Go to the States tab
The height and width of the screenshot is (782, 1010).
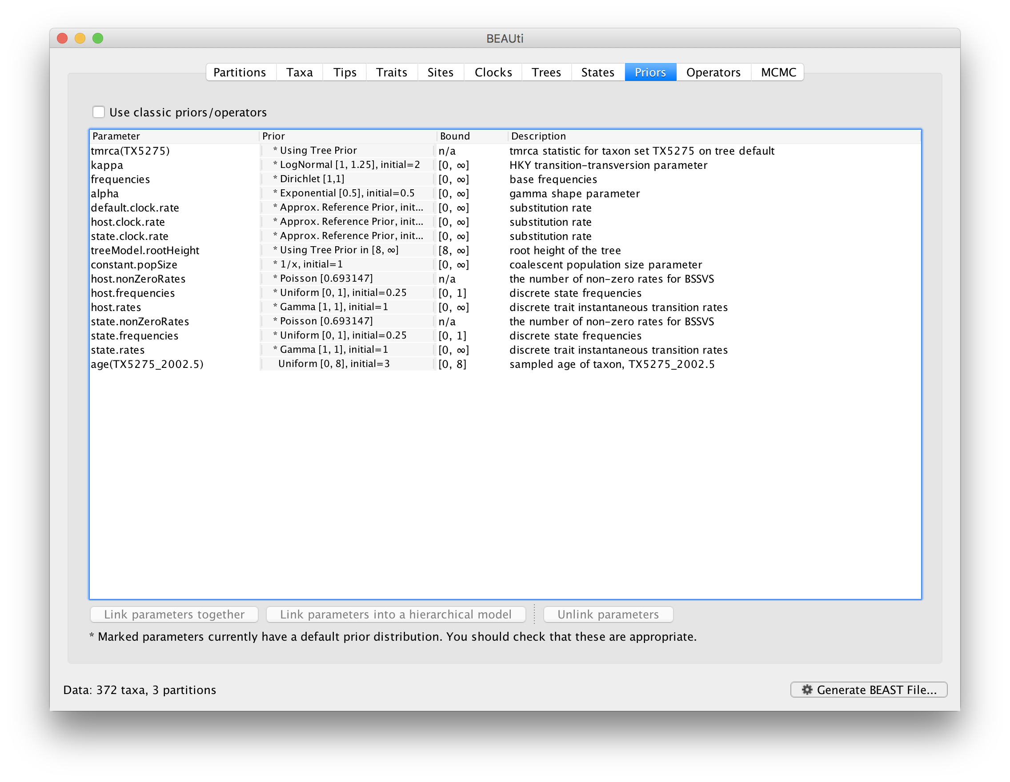[x=598, y=72]
